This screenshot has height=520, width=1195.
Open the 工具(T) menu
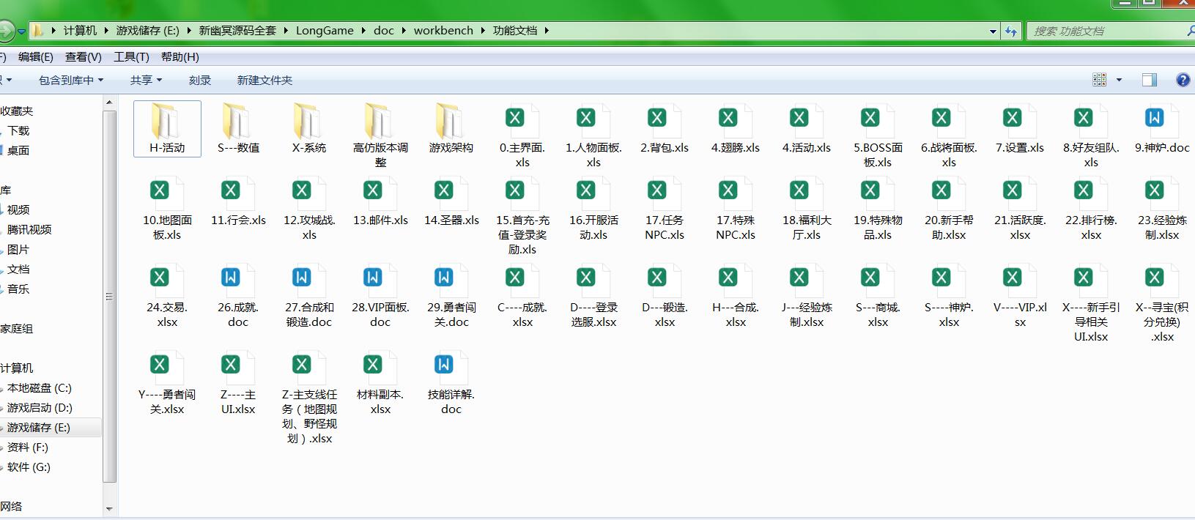[x=131, y=56]
